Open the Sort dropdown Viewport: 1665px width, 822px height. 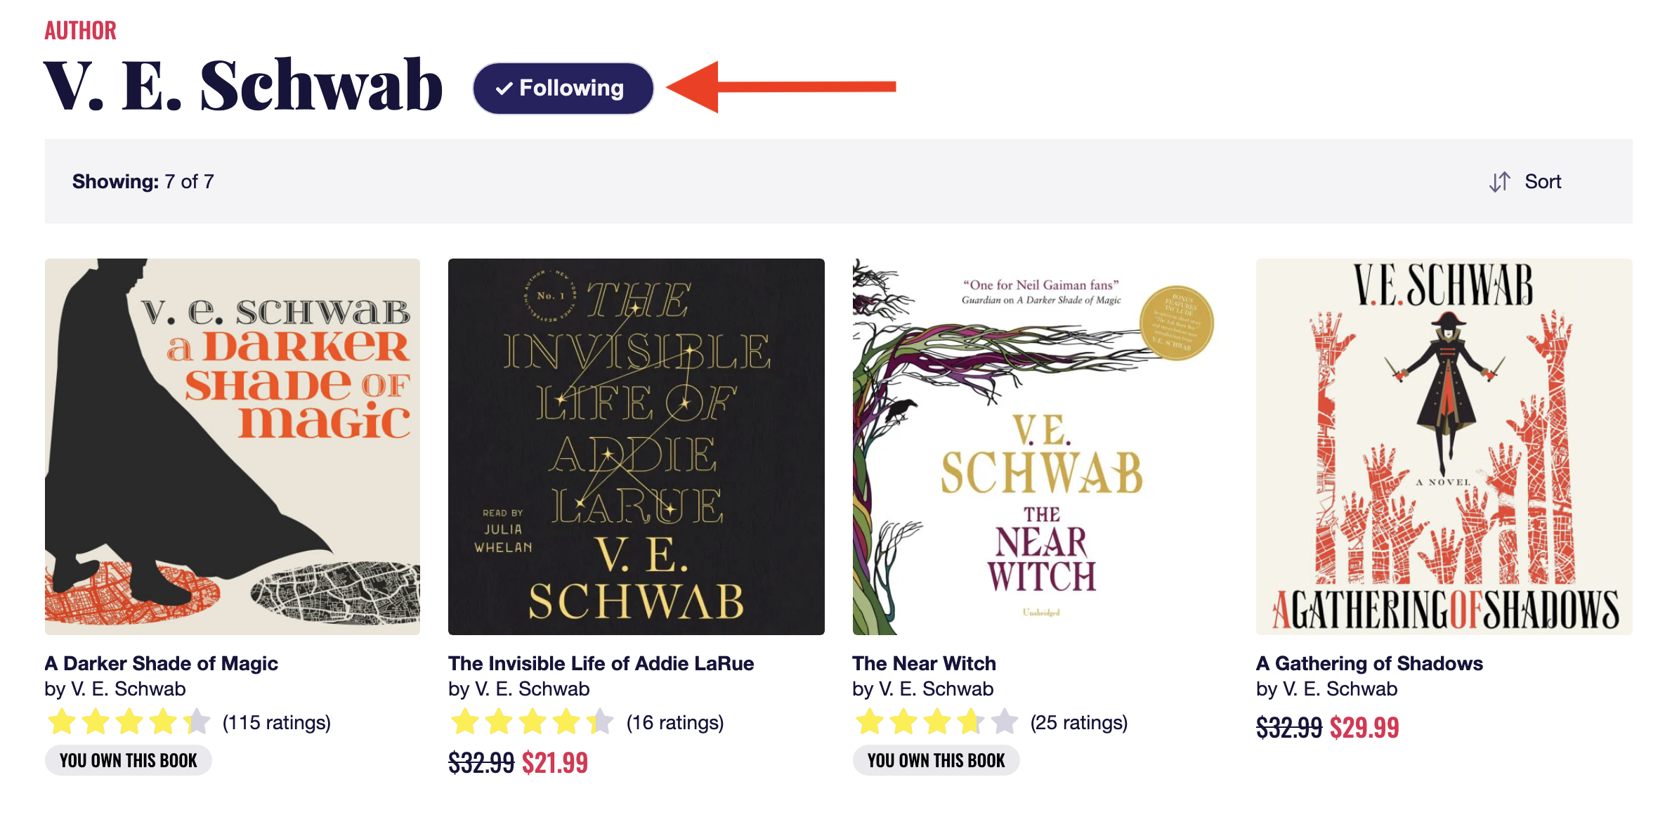pos(1542,182)
